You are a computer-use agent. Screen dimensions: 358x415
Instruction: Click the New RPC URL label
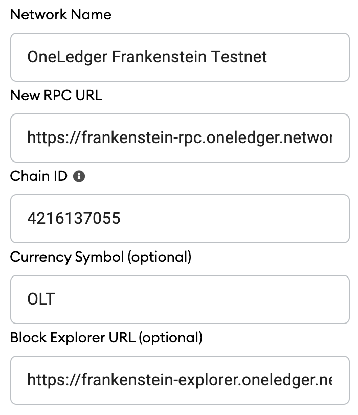pos(56,95)
